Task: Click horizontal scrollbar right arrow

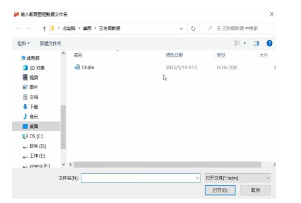Action: coord(274,164)
